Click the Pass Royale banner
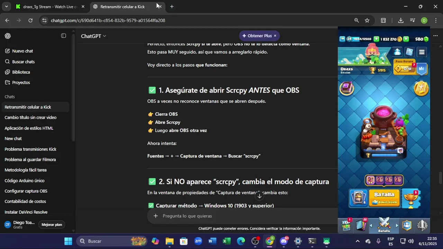Image resolution: width=443 pixels, height=249 pixels. (x=410, y=67)
